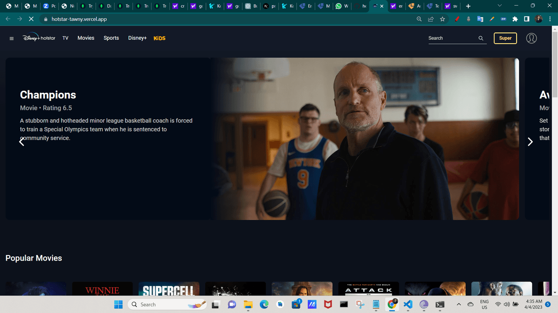This screenshot has width=558, height=313.
Task: Open the Supercell movie poster
Action: point(169,288)
